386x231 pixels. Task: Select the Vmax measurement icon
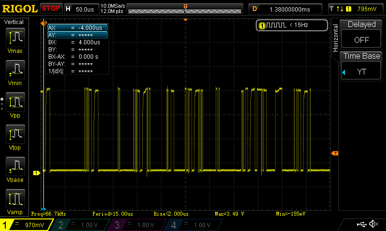(15, 38)
